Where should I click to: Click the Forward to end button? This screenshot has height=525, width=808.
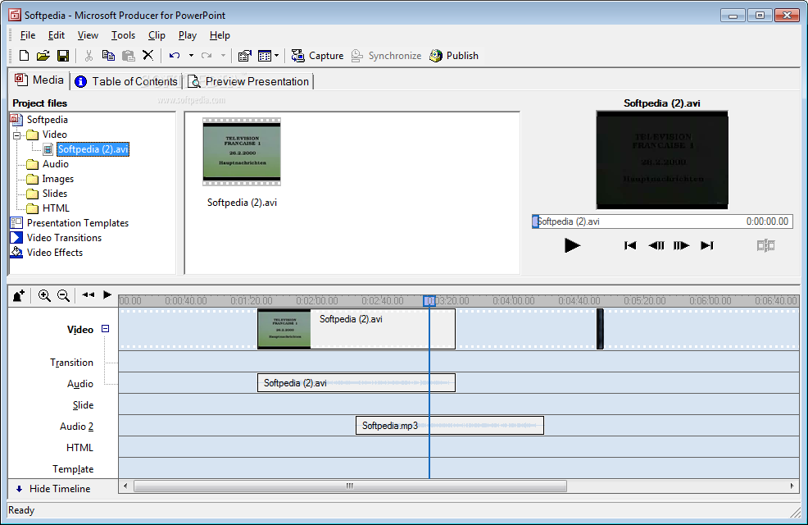coord(707,245)
